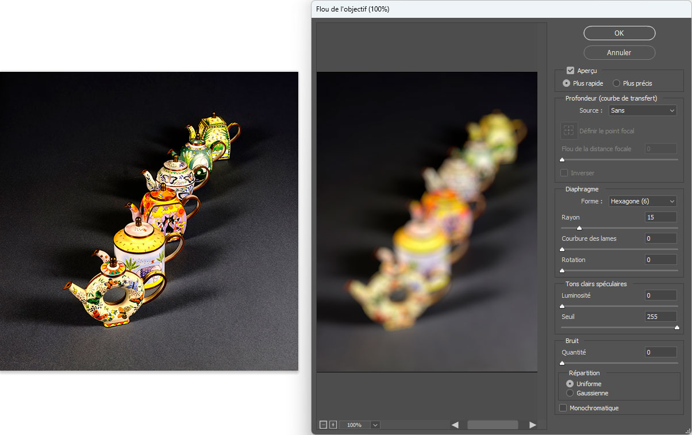Viewport: 692px width, 435px height.
Task: Click the Rayon value field
Action: (660, 217)
